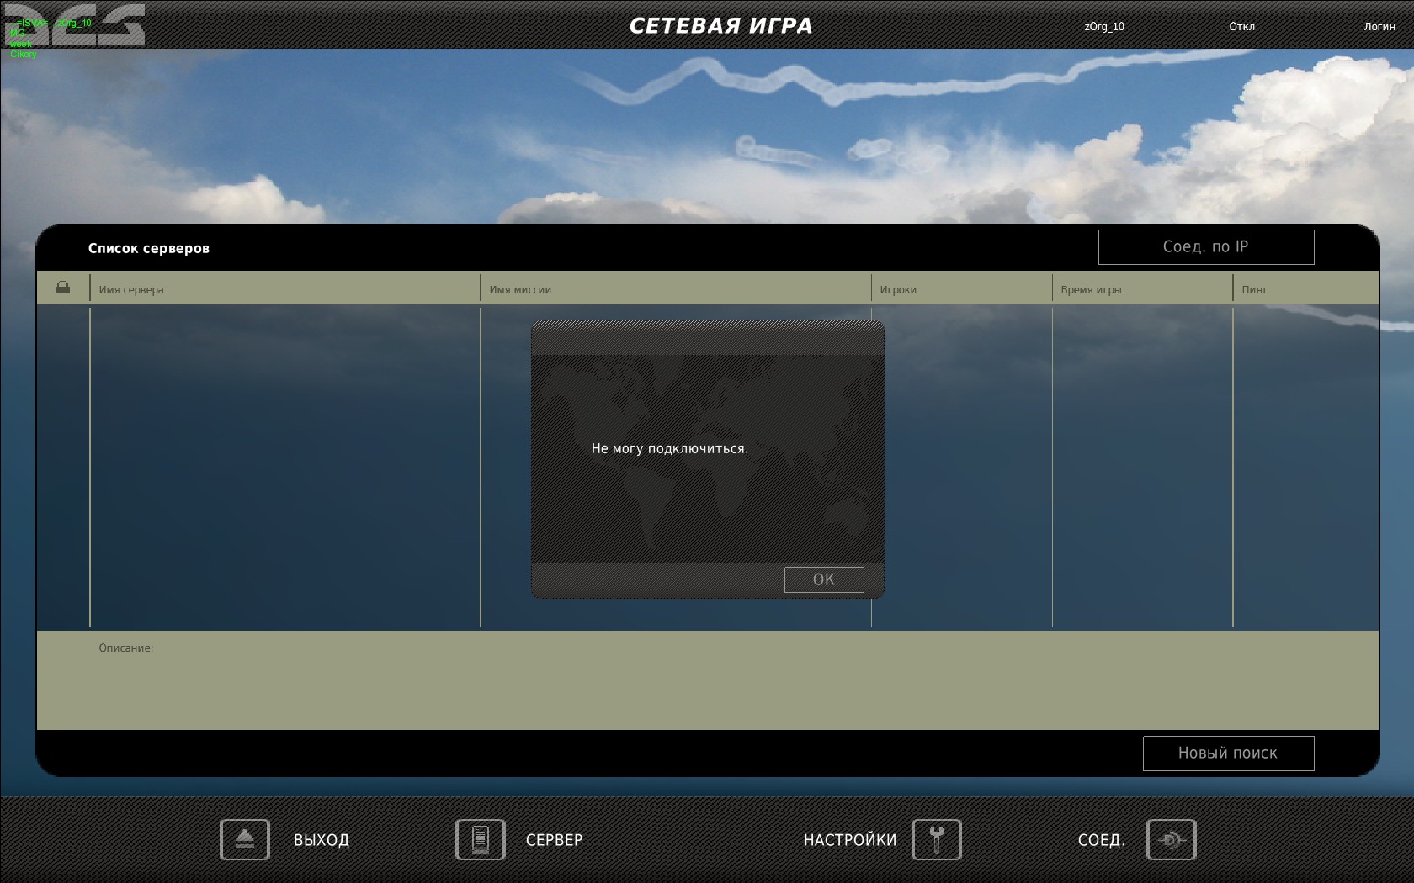Sort by Имя сервера column
This screenshot has height=883, width=1414.
tap(131, 289)
